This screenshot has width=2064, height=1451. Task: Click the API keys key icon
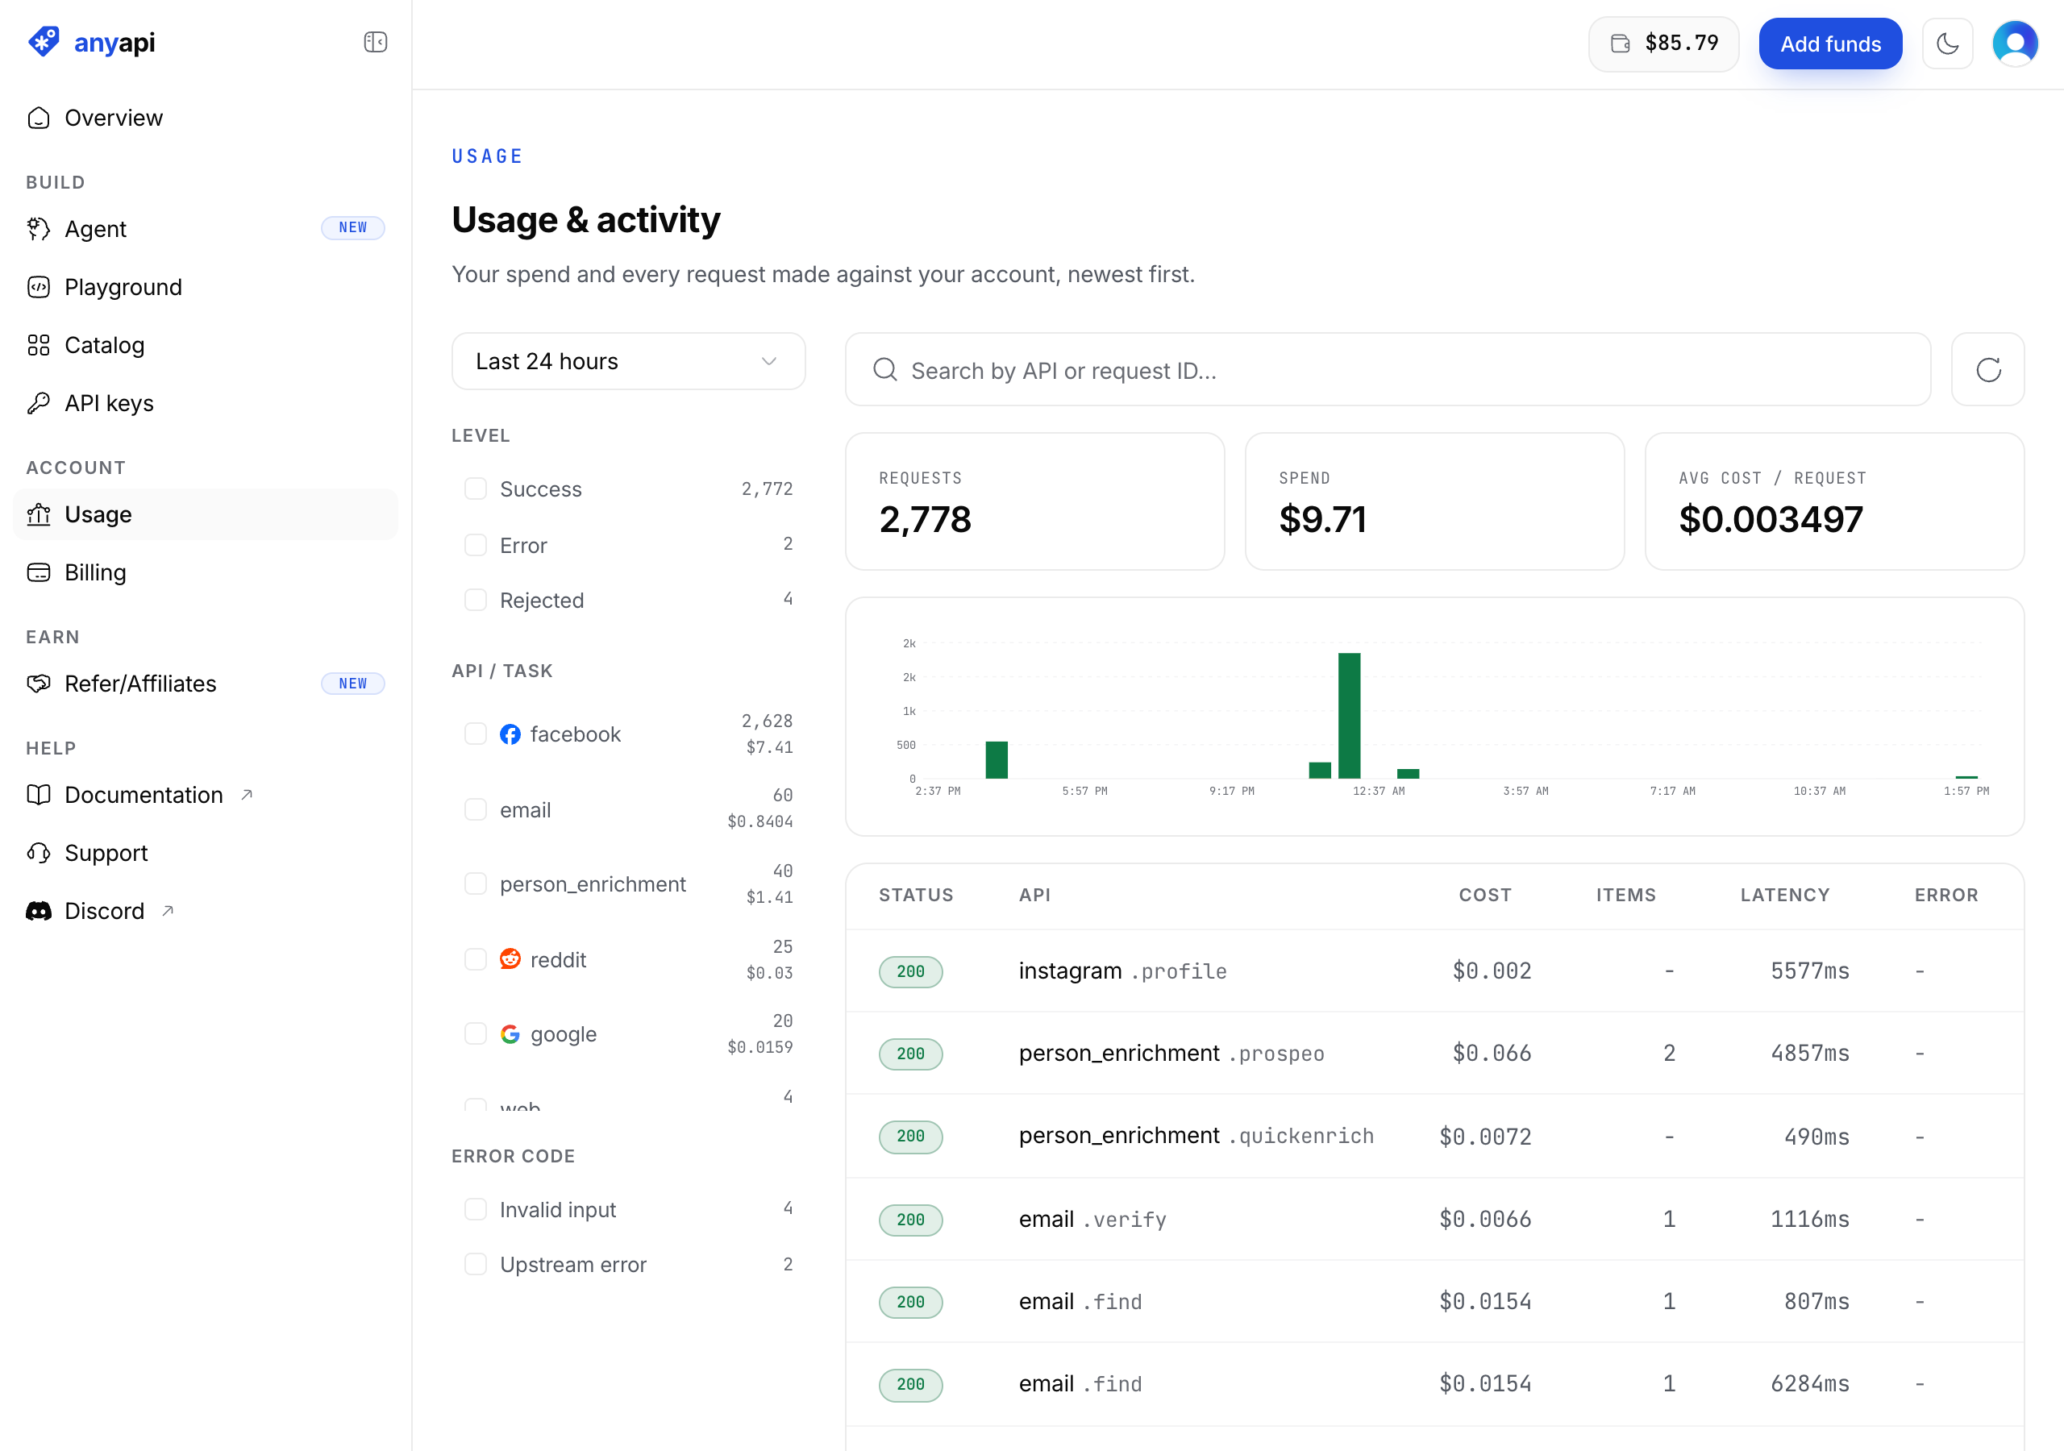coord(39,404)
